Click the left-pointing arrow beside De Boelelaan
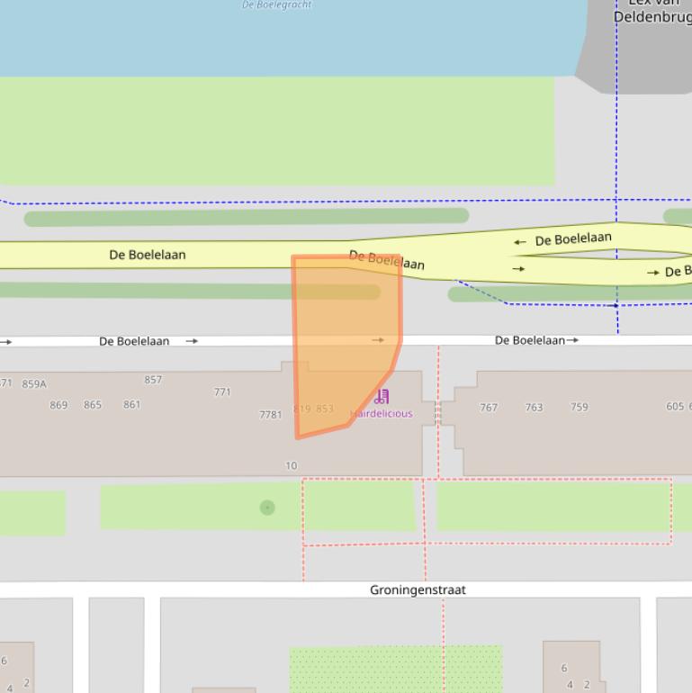Image resolution: width=692 pixels, height=693 pixels. point(520,242)
